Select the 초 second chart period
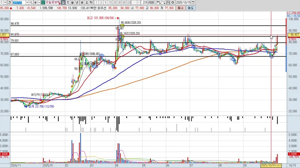 coord(87,2)
